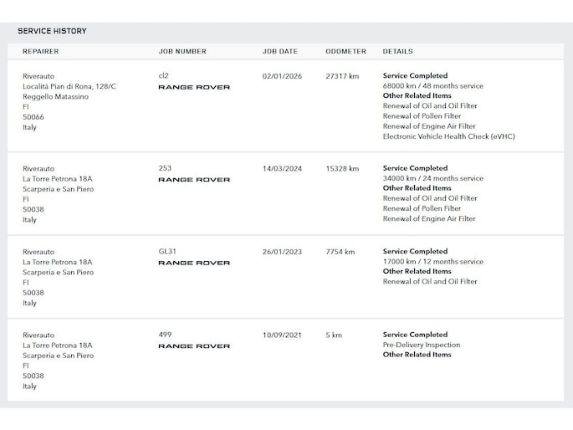
Task: Click the Località Pian di Rona address line
Action: coord(69,86)
